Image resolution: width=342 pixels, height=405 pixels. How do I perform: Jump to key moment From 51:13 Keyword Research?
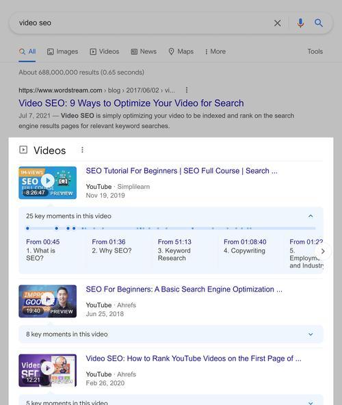pos(174,250)
